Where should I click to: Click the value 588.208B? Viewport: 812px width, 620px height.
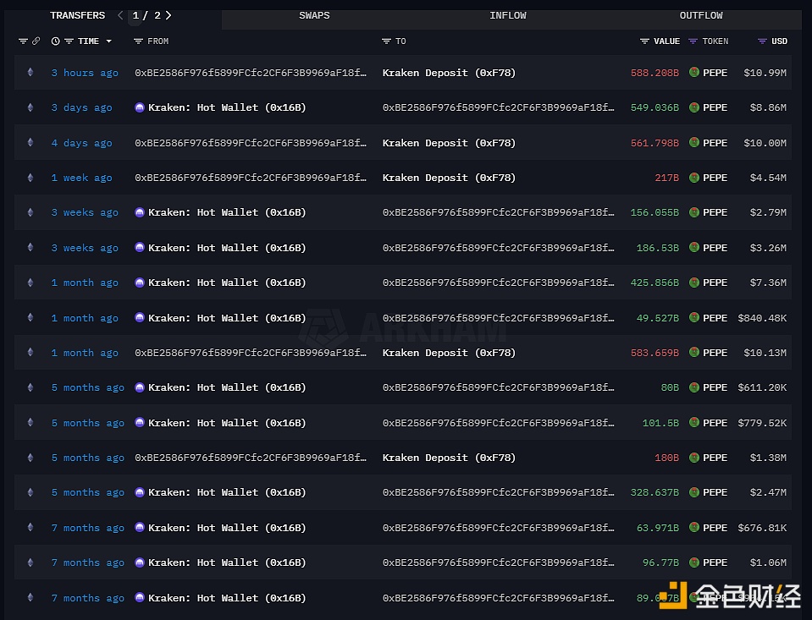pos(655,73)
